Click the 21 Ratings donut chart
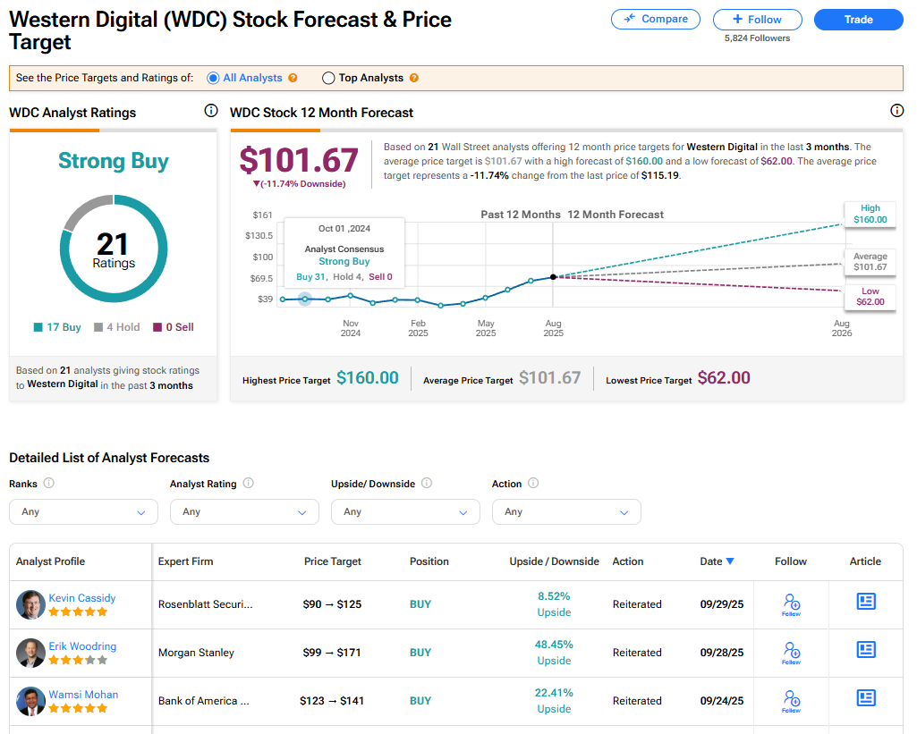The width and height of the screenshot is (917, 734). click(114, 249)
